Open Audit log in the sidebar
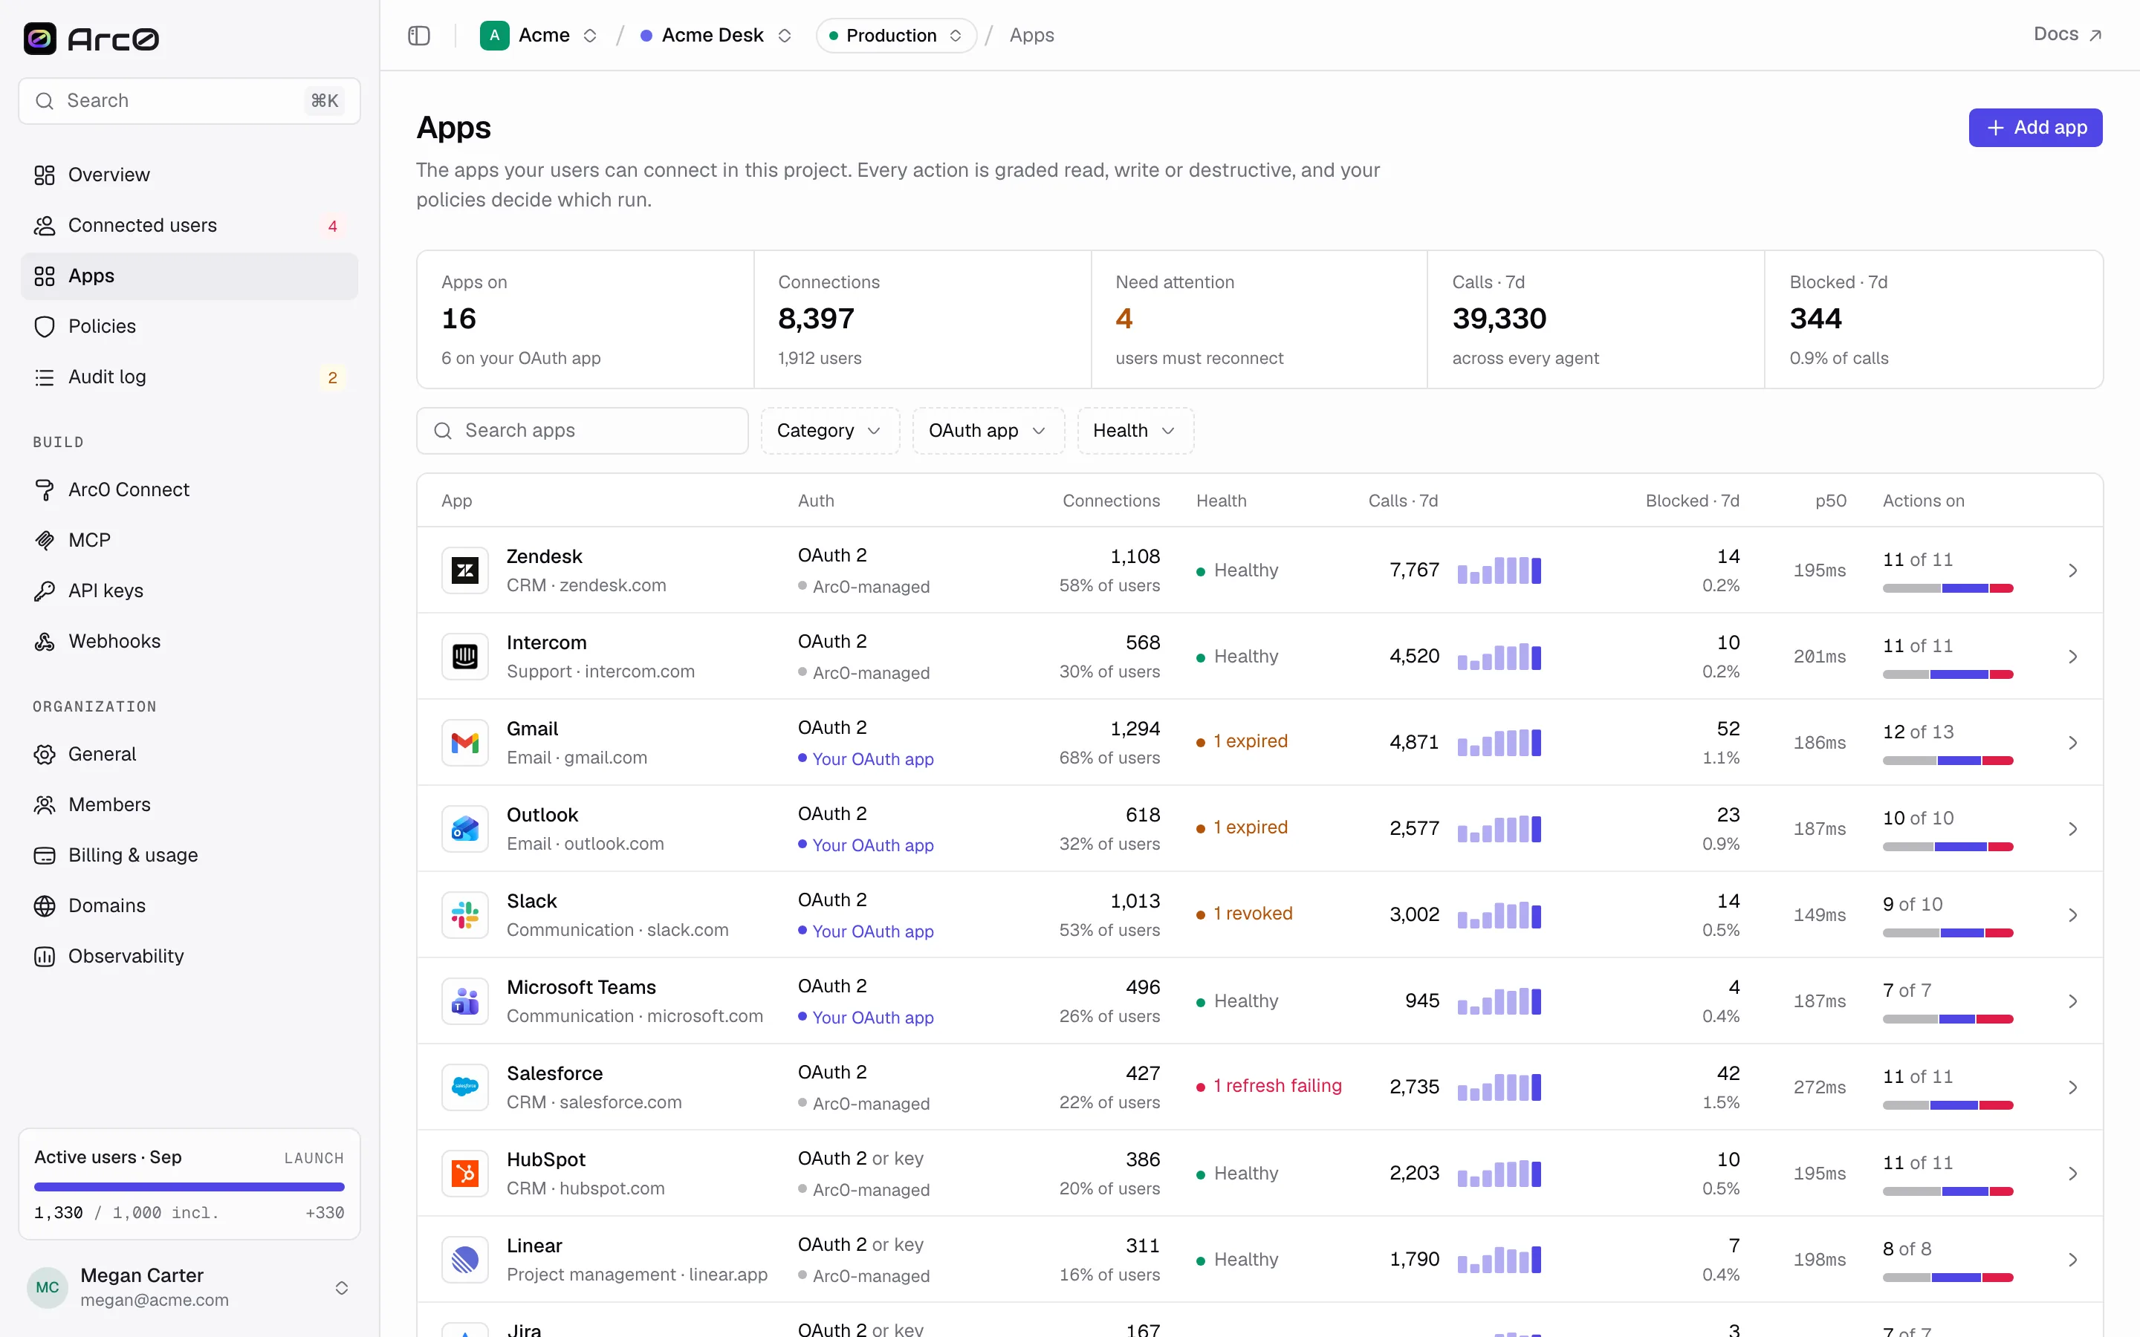The height and width of the screenshot is (1337, 2140). point(189,377)
